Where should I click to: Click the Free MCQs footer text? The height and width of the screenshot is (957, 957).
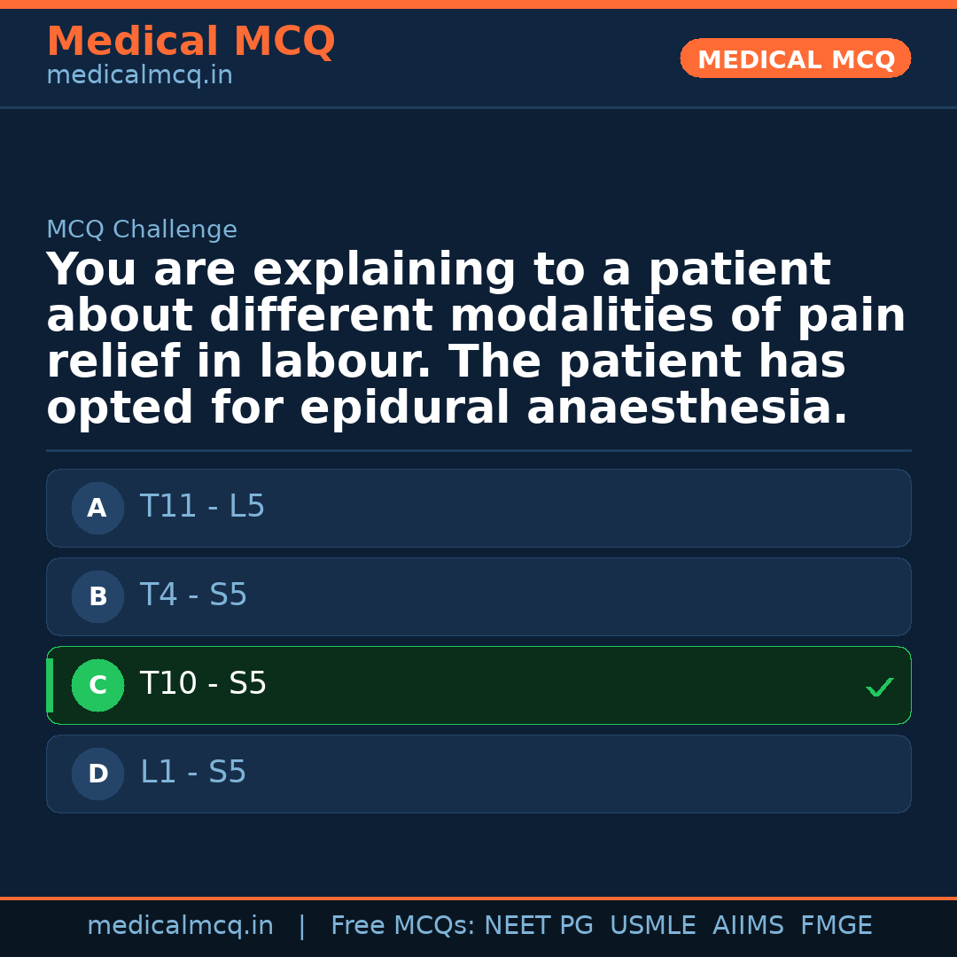coord(402,926)
